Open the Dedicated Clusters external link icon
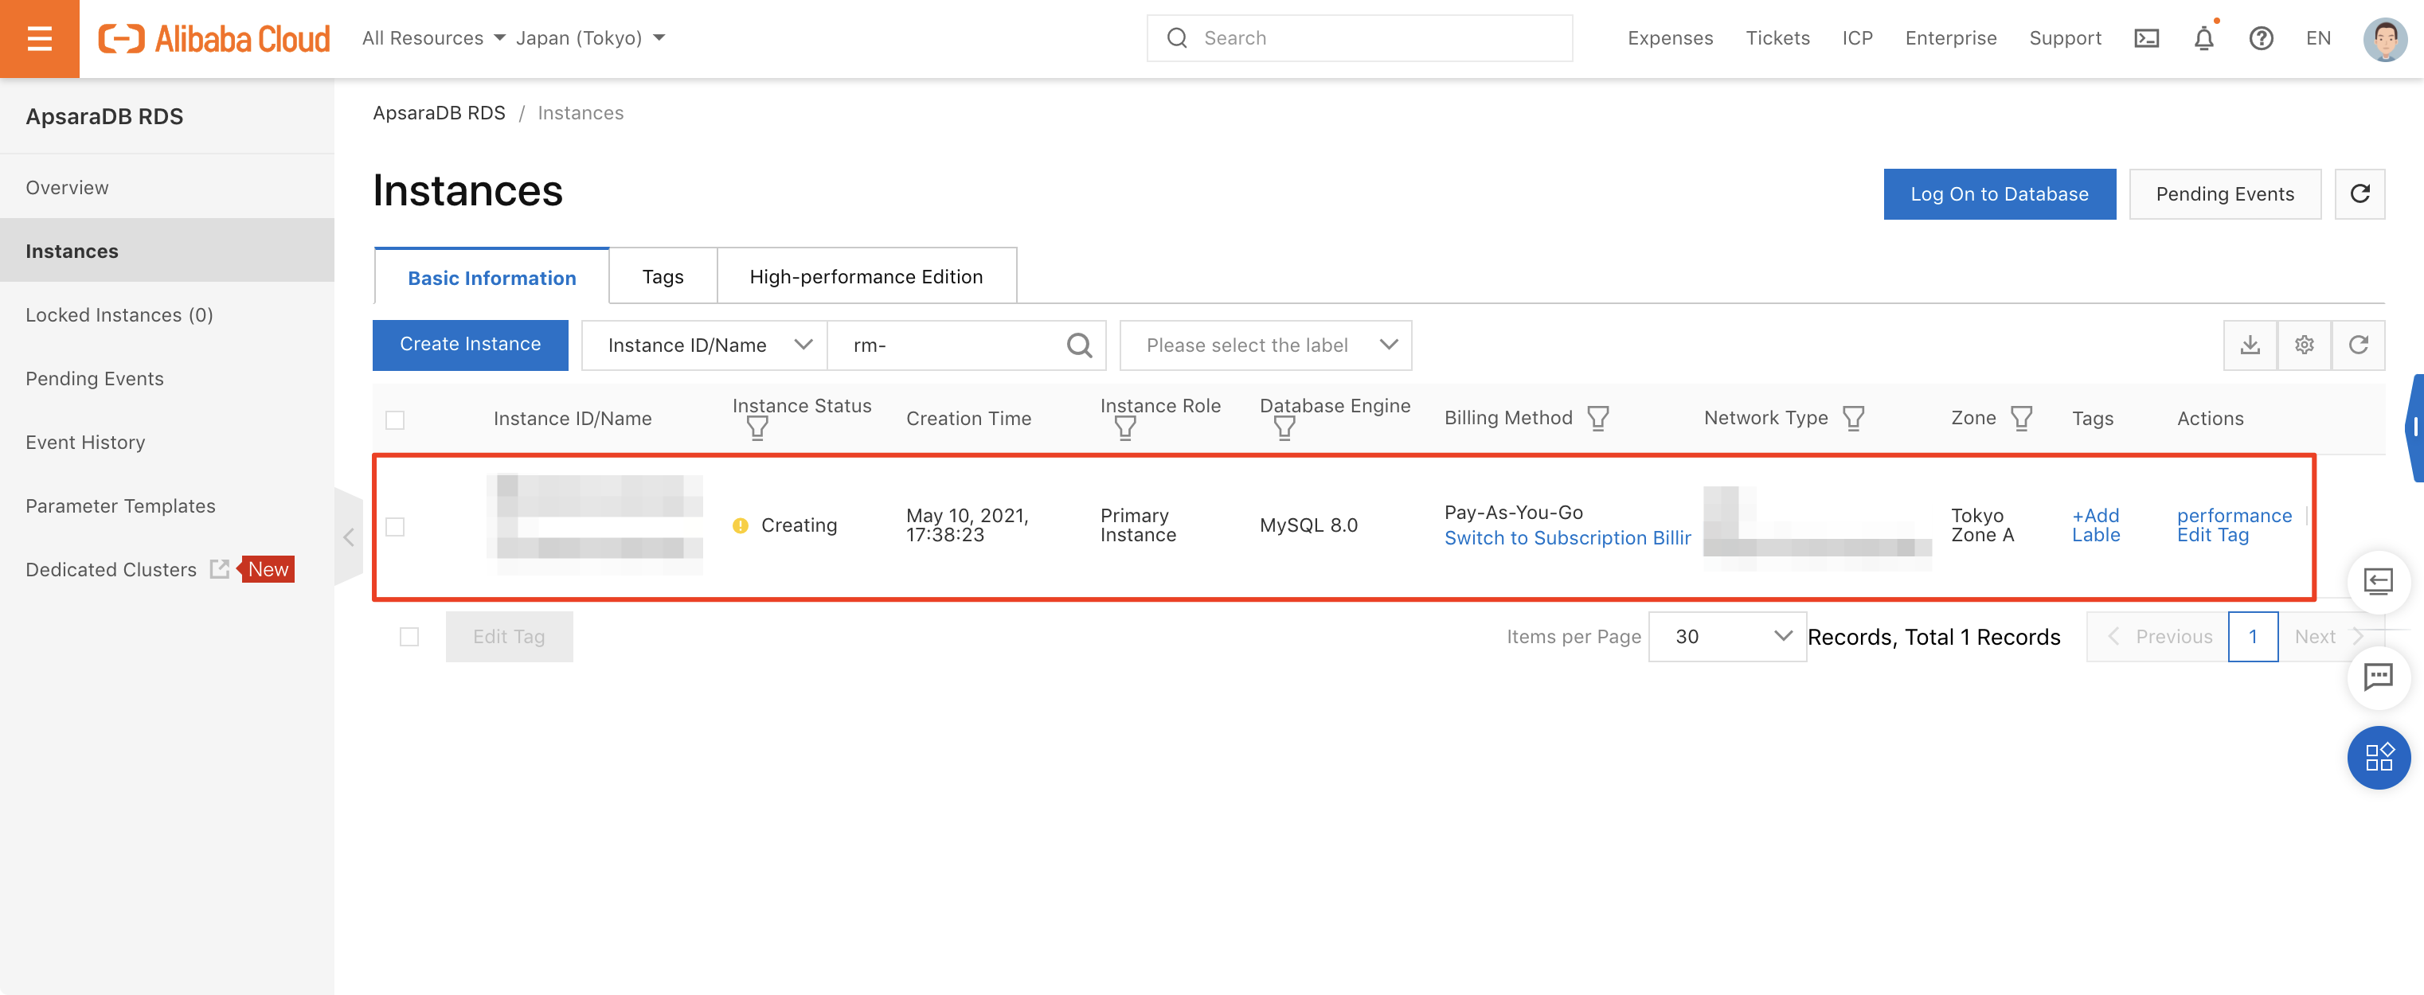 (x=219, y=569)
